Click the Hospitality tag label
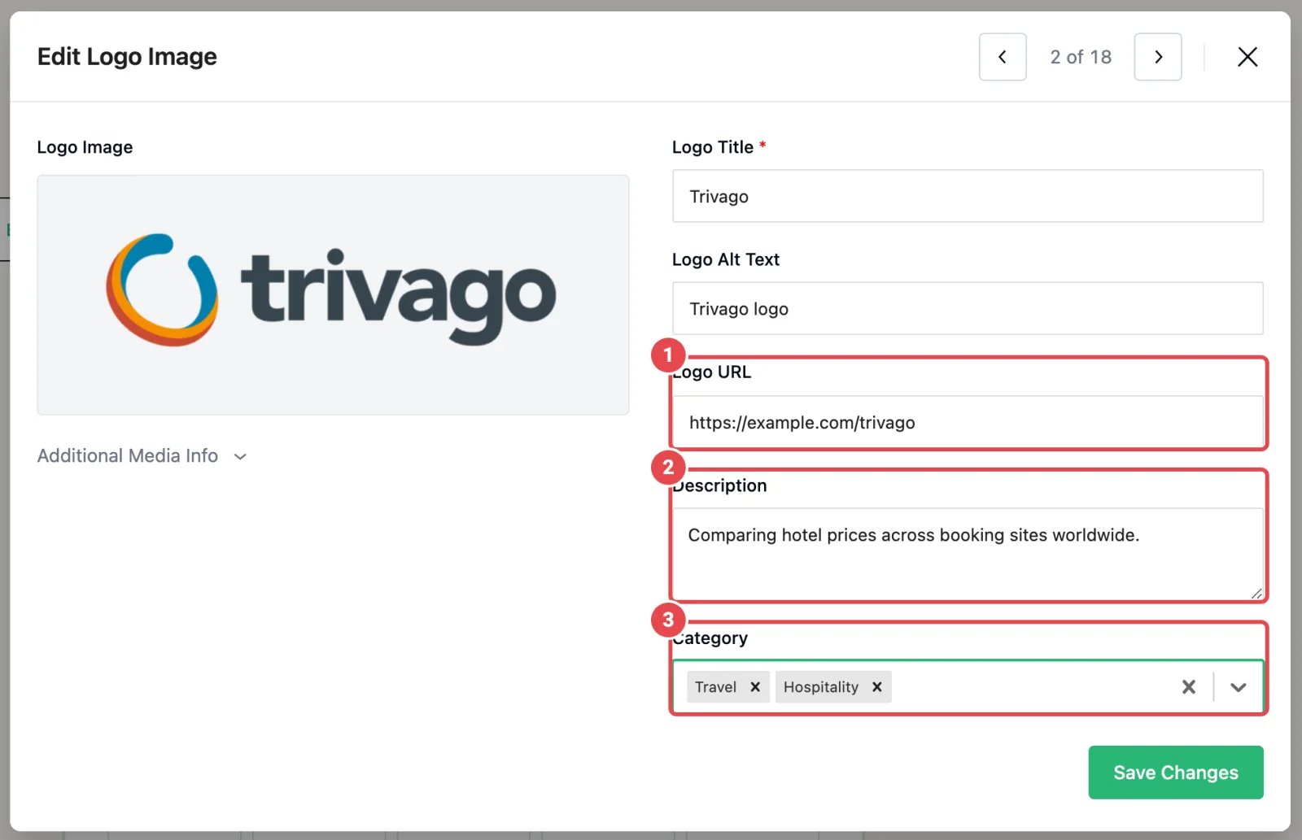 (x=820, y=687)
